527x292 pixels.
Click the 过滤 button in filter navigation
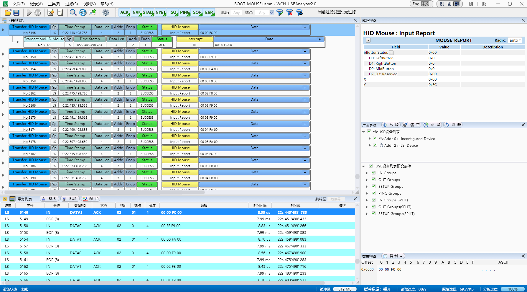point(391,125)
